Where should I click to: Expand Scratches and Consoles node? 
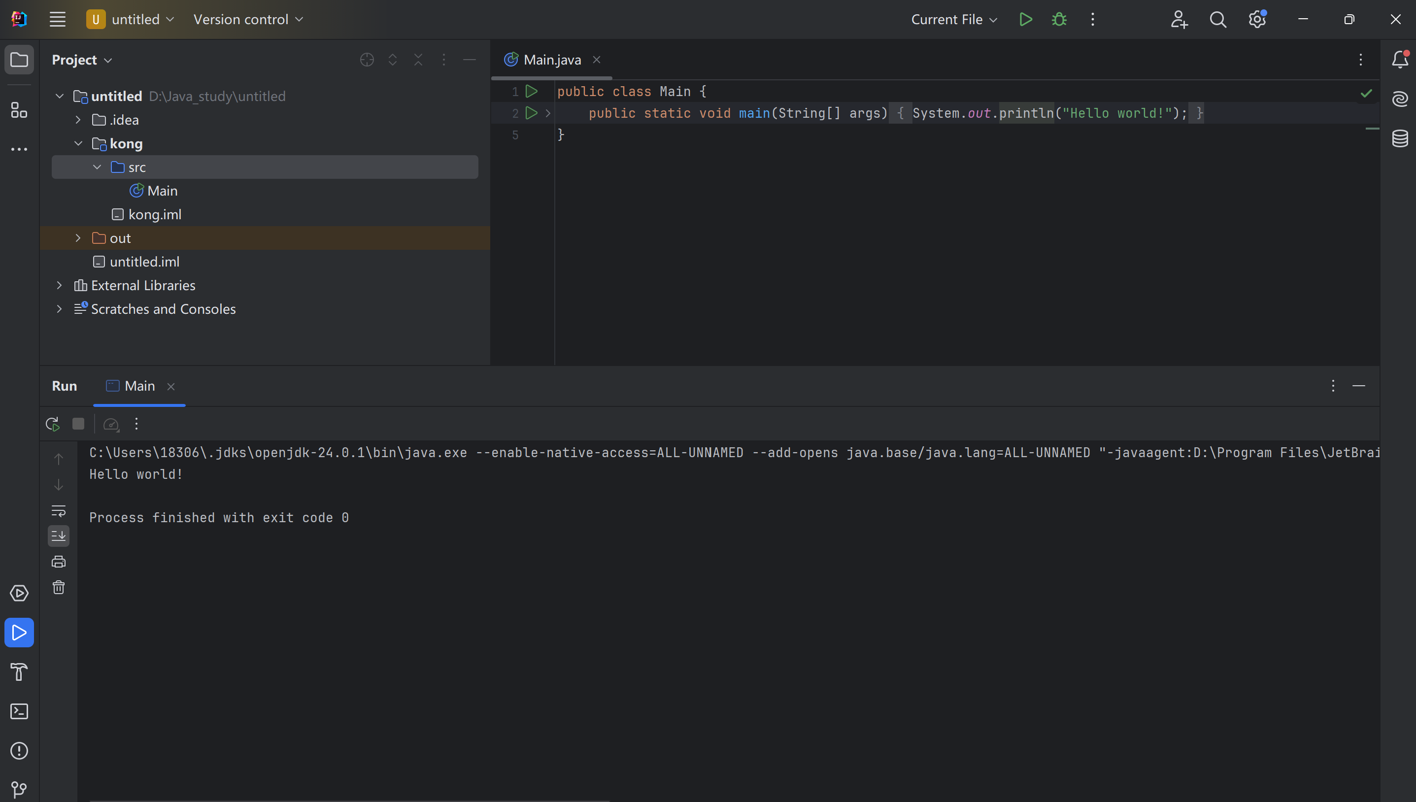pyautogui.click(x=60, y=309)
